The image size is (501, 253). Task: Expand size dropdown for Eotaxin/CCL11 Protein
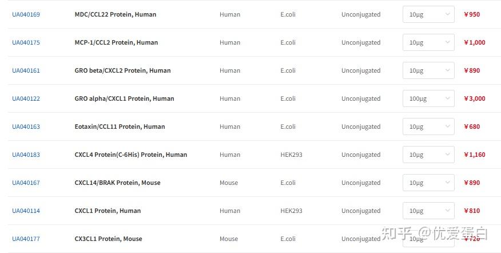pyautogui.click(x=428, y=126)
